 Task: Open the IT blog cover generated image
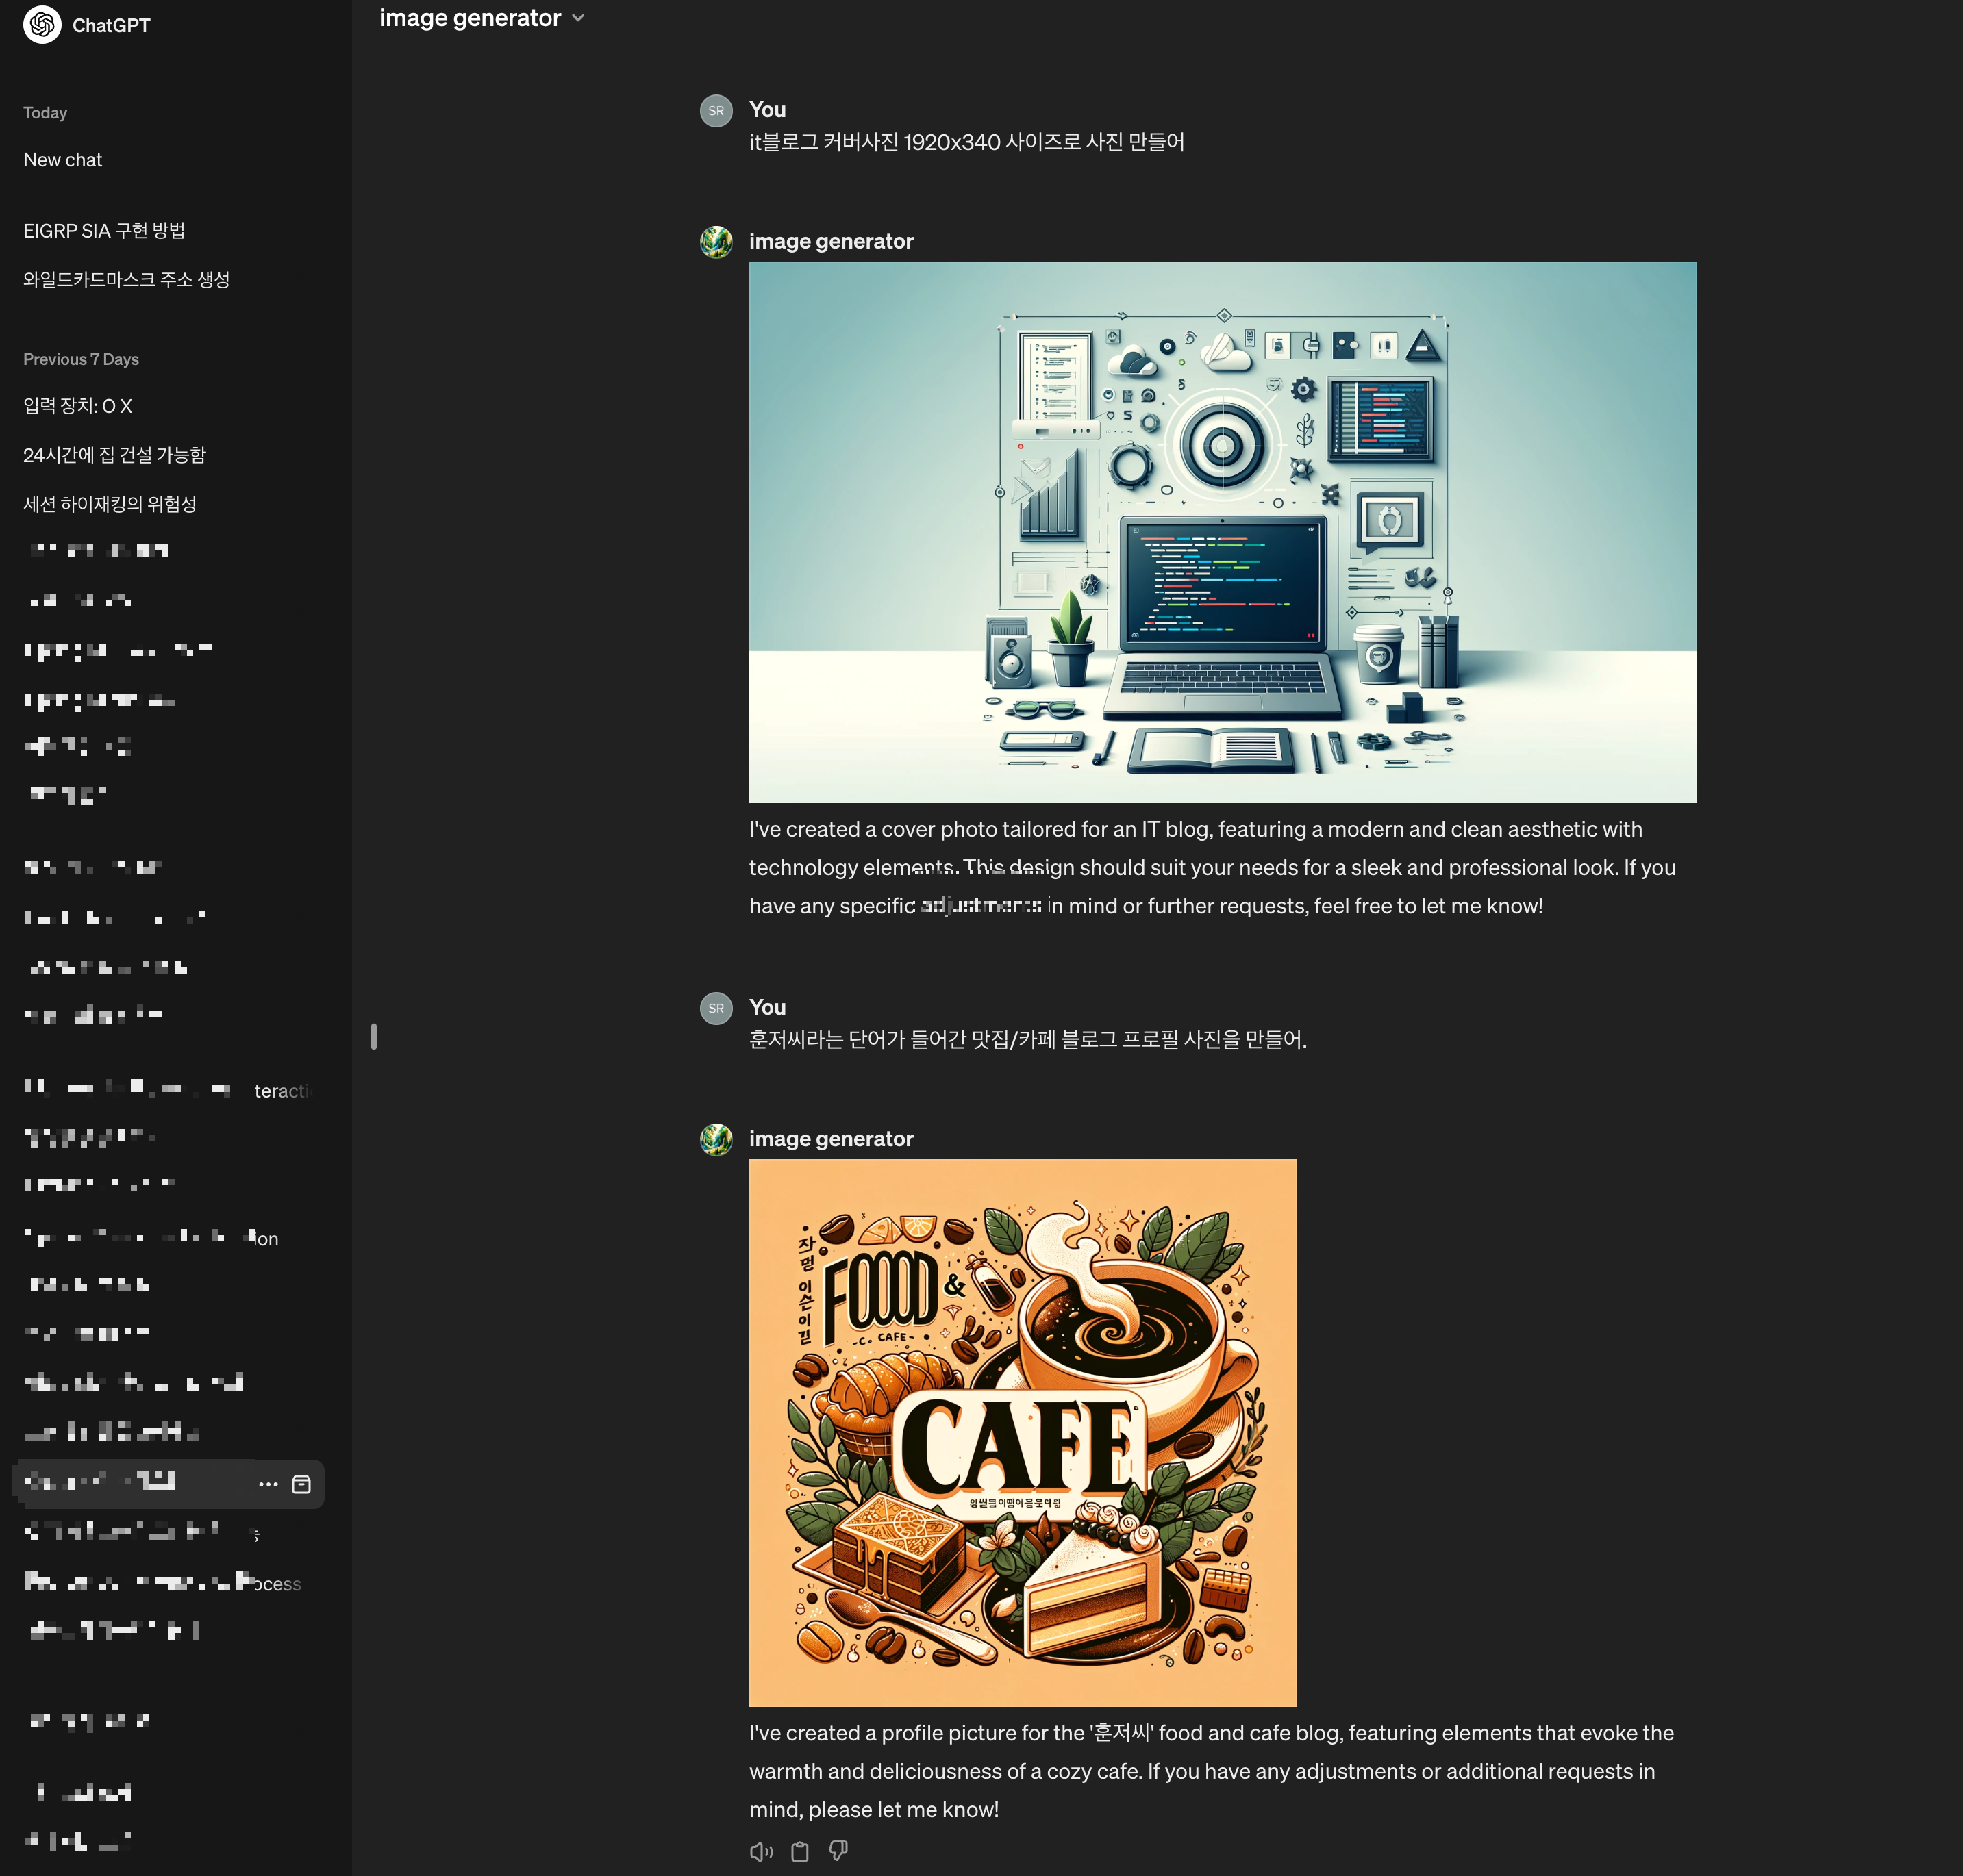pos(1223,532)
